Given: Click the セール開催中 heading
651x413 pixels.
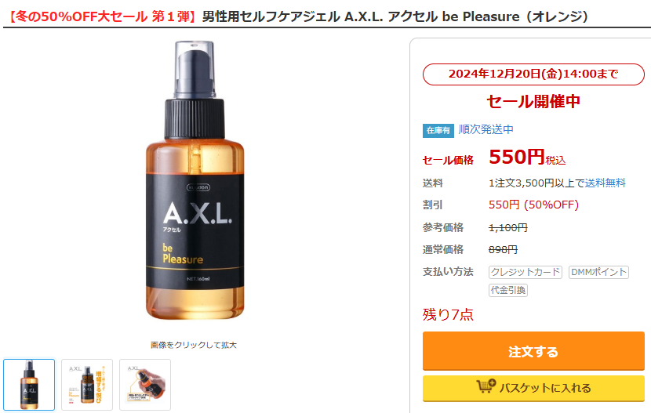Looking at the screenshot, I should tap(533, 102).
